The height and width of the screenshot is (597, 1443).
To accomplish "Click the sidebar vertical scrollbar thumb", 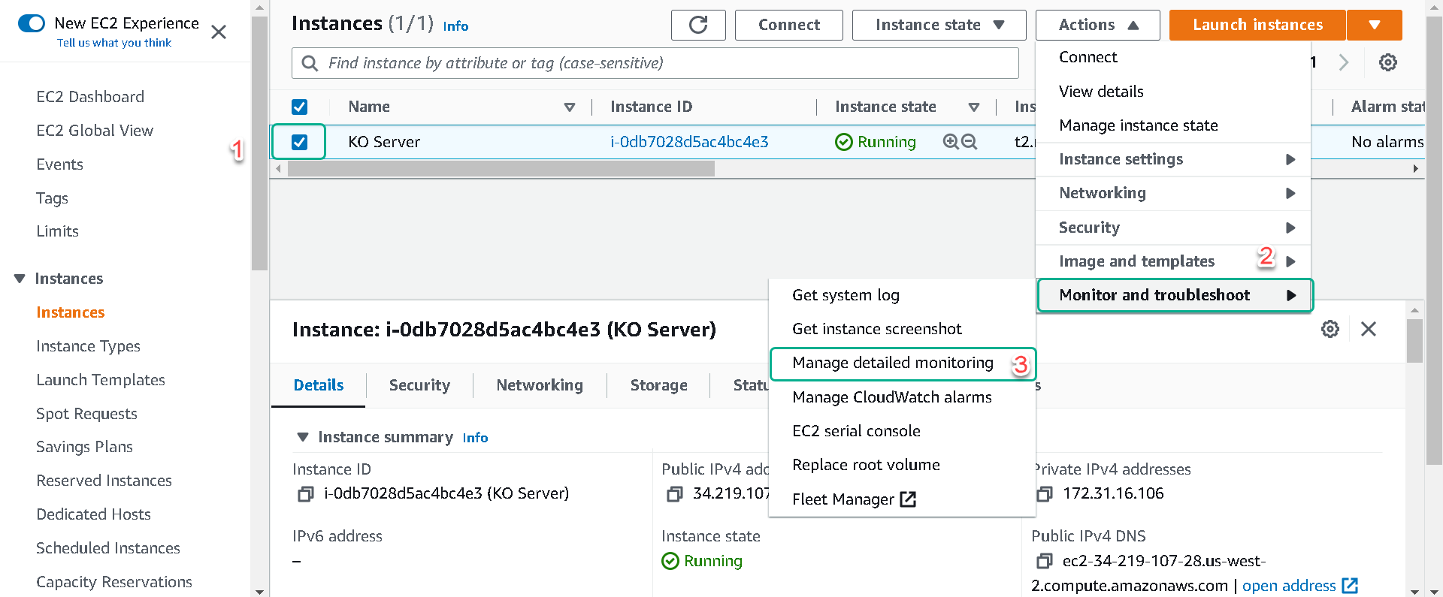I will coord(259,143).
